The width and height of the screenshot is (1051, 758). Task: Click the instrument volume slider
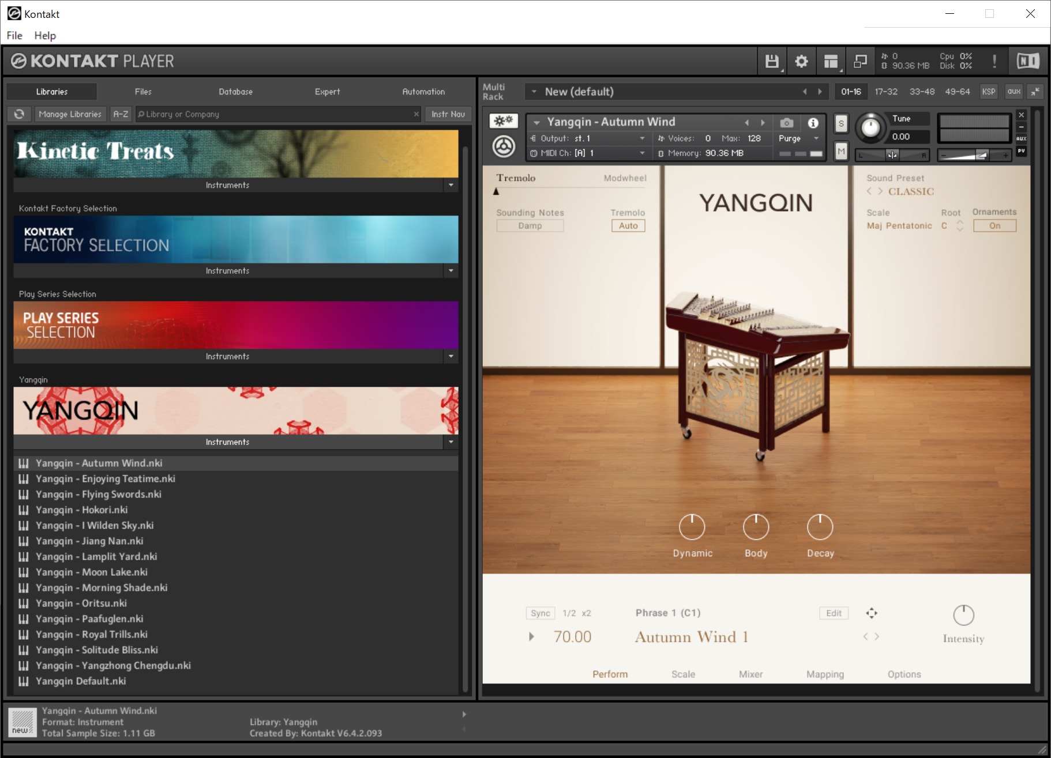pyautogui.click(x=974, y=154)
